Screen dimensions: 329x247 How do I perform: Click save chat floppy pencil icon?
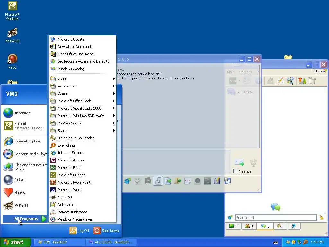[x=217, y=181]
